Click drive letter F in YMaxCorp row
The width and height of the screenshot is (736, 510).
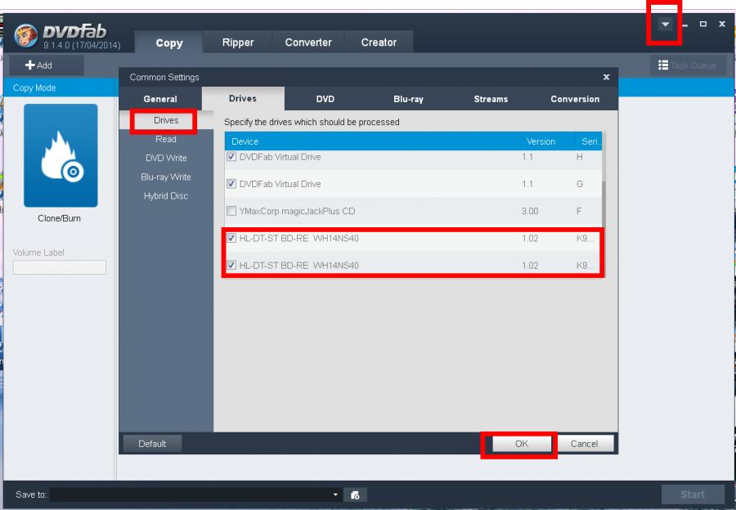pos(579,211)
